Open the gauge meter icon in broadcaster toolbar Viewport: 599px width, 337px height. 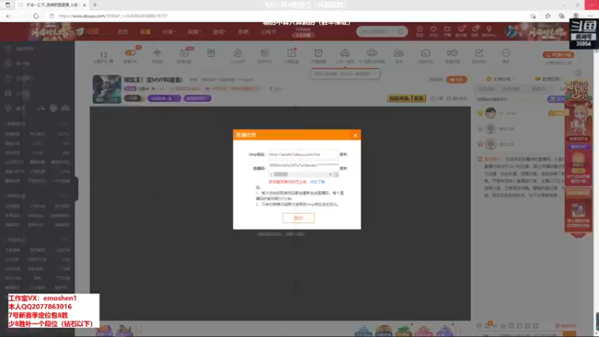pyautogui.click(x=425, y=53)
